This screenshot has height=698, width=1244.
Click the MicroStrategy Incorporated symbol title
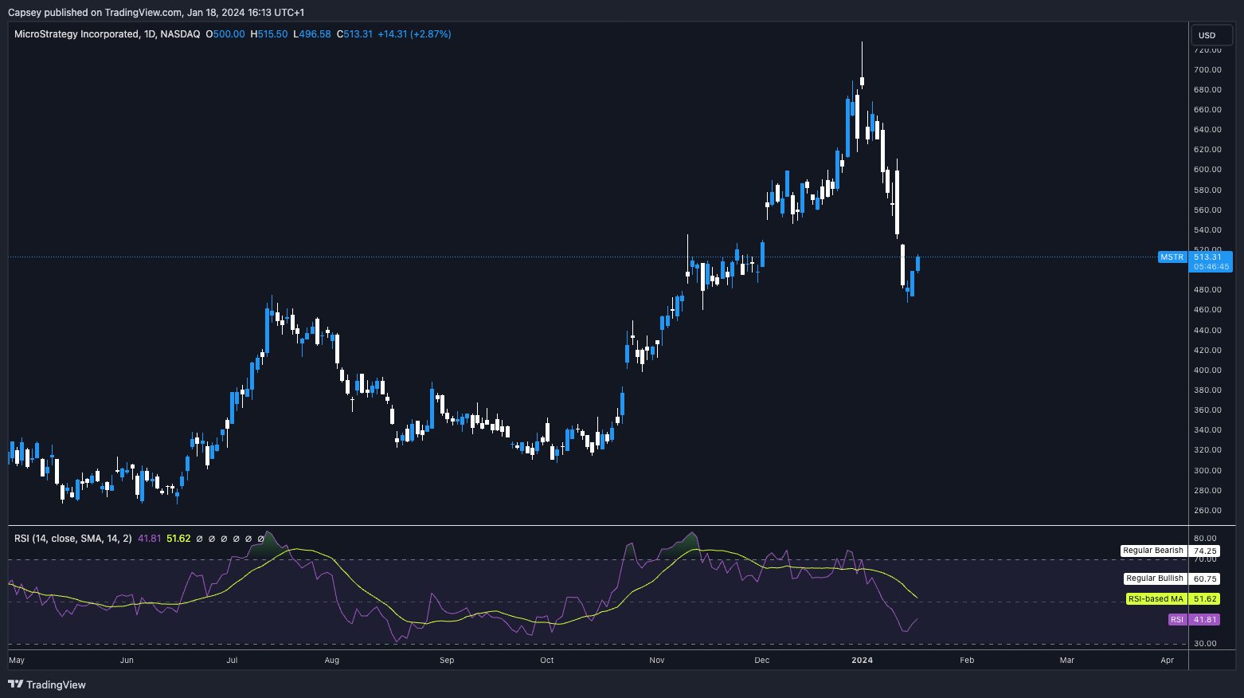(x=76, y=34)
